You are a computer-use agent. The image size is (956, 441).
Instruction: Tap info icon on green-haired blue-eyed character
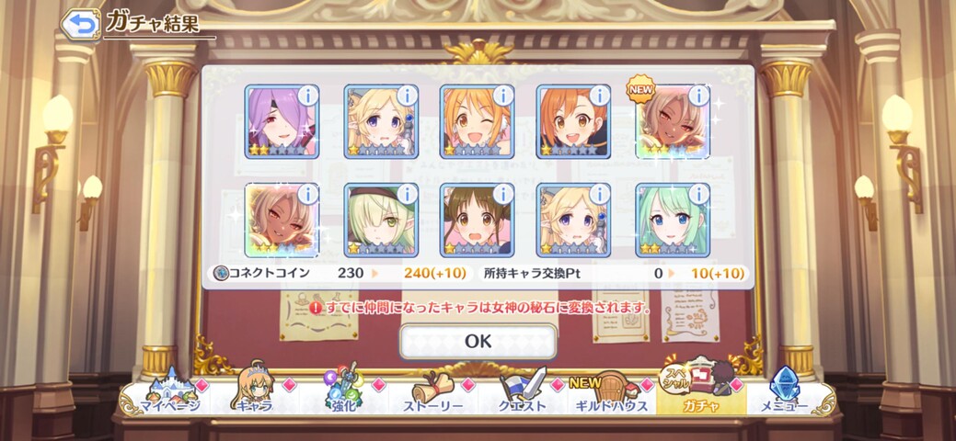point(698,194)
